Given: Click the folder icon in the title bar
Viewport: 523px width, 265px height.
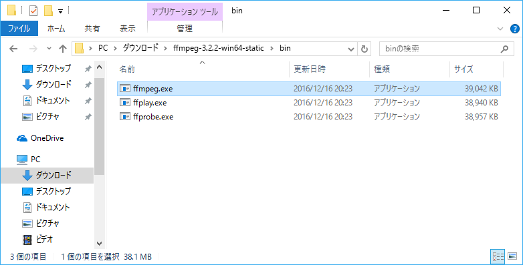Looking at the screenshot, I should [12, 11].
